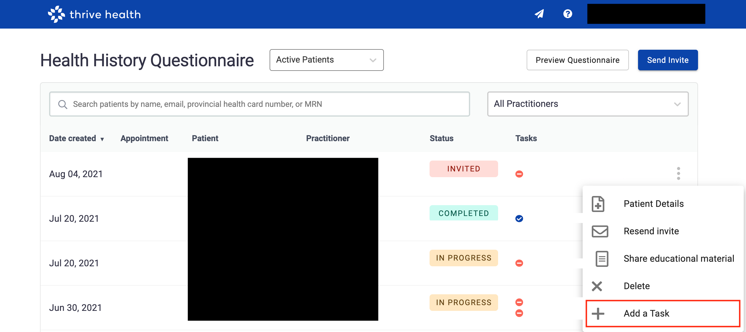Click the thrive health logo

tap(94, 14)
